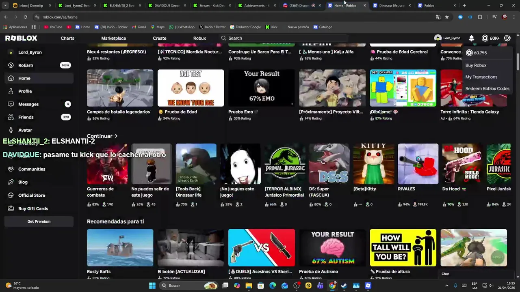Screen dimensions: 520x292
Task: Open Steam from the Windows taskbar
Action: coord(344,286)
